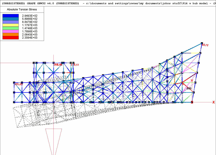Image resolution: width=216 pixels, height=155 pixels.
Task: Select the 238,rz constraint label
Action: click(75, 65)
